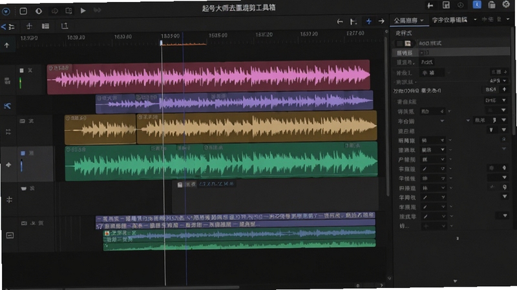Click the blue plus snapping icon
Image resolution: width=517 pixels, height=290 pixels.
coord(368,21)
